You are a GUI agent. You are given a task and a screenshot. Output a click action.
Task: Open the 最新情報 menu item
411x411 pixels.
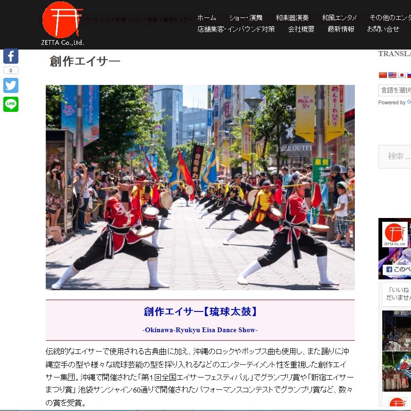[341, 29]
